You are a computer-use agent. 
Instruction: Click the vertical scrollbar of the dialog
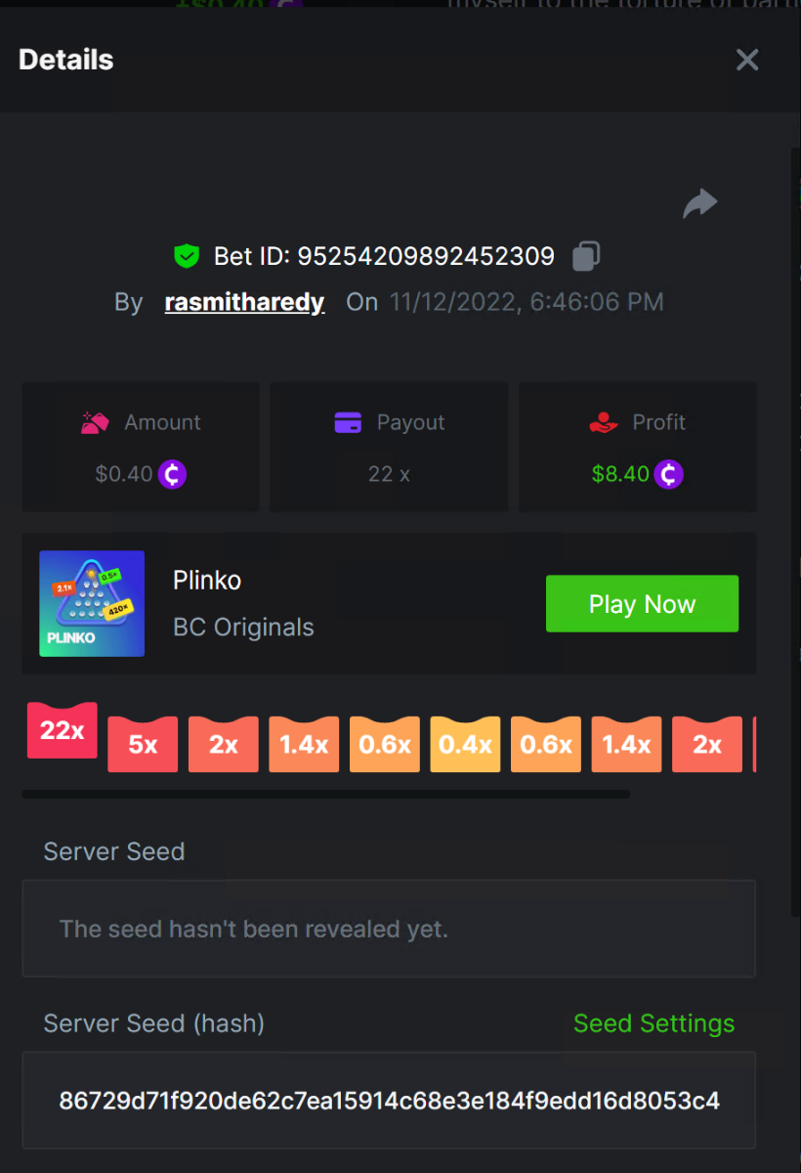click(795, 531)
